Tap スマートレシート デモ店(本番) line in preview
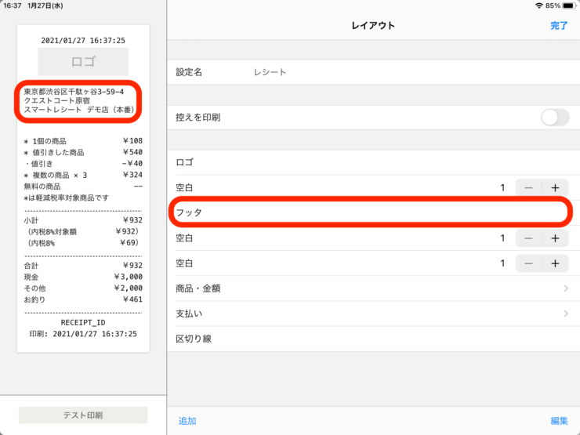580x435 pixels. (79, 110)
